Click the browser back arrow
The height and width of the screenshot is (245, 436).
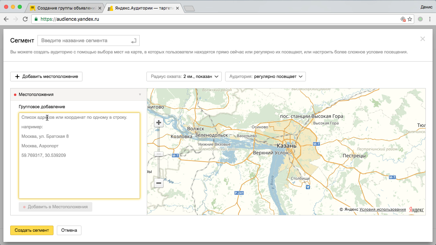point(6,19)
